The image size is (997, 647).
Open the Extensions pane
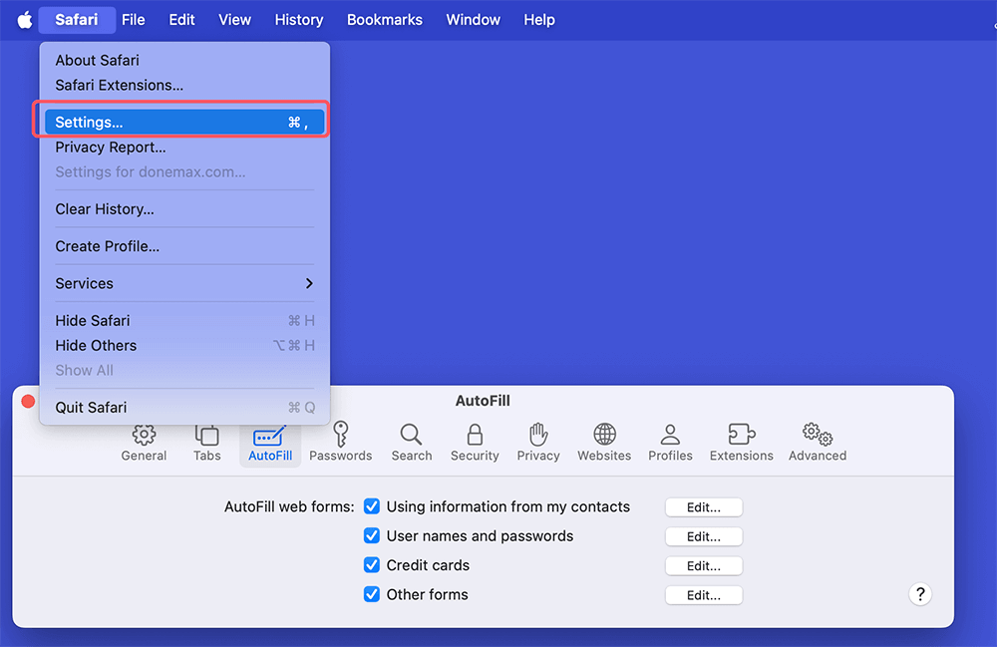(741, 442)
